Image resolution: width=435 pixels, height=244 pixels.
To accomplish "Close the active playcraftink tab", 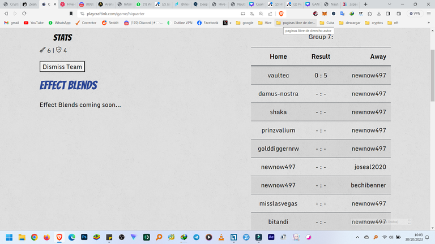I will pyautogui.click(x=54, y=4).
